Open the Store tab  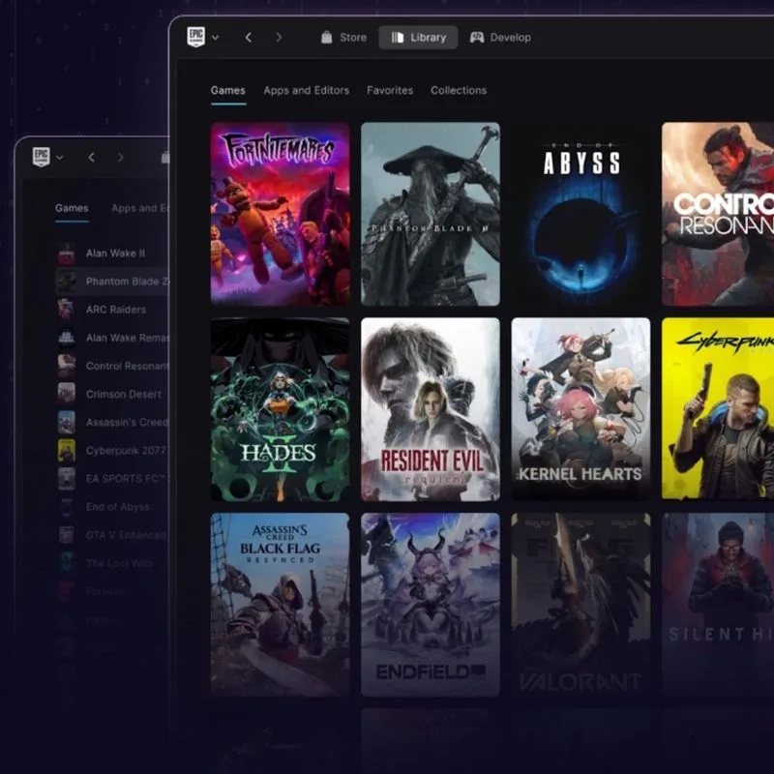[343, 38]
